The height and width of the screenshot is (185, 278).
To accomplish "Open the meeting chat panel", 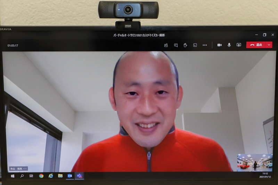I will (x=176, y=45).
